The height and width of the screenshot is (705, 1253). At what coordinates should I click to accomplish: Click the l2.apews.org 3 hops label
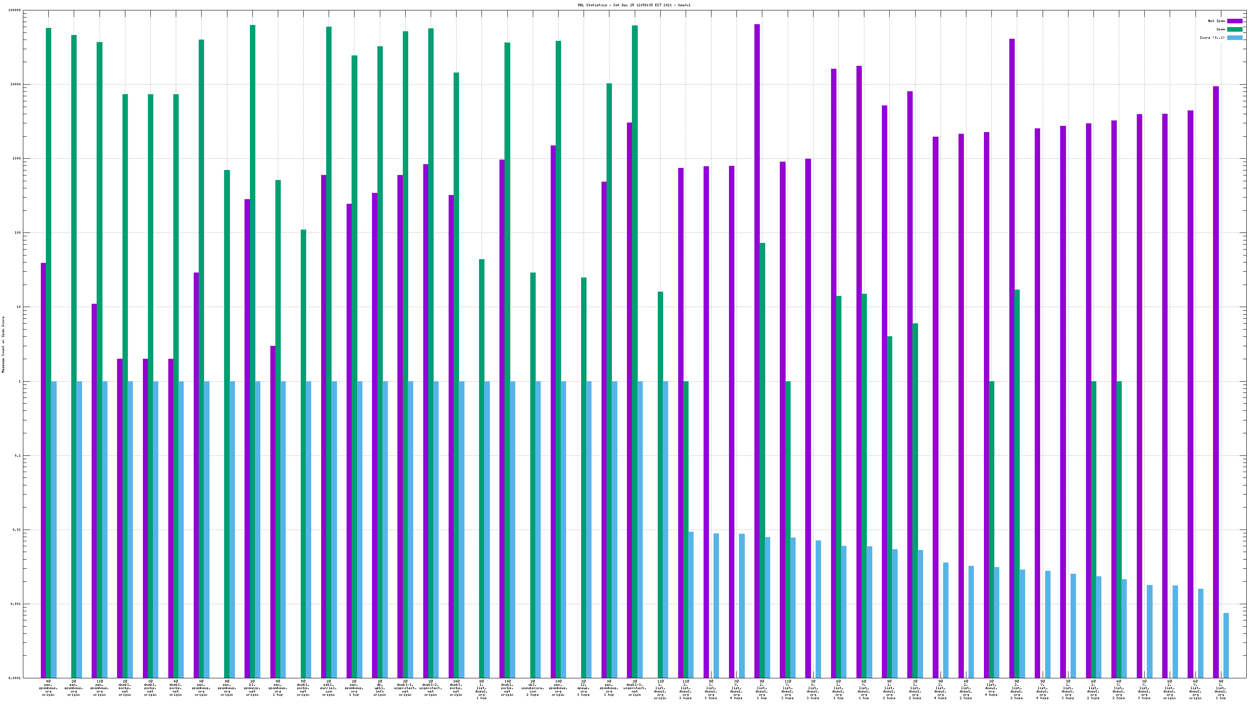583,688
